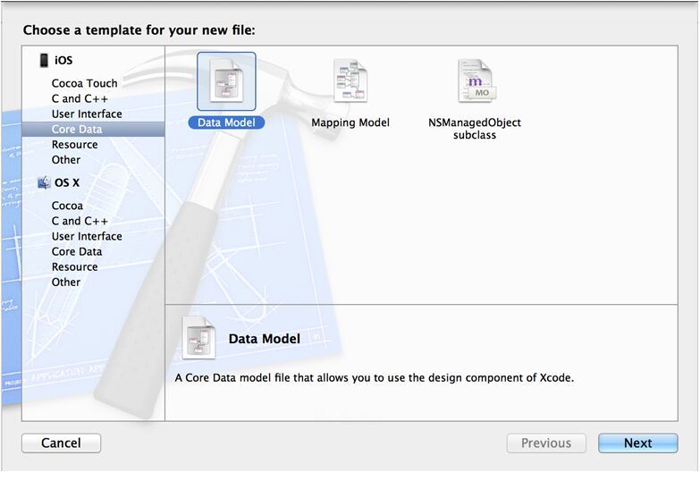The width and height of the screenshot is (700, 489).
Task: Click the iOS iPhone icon in sidebar
Action: 44,60
